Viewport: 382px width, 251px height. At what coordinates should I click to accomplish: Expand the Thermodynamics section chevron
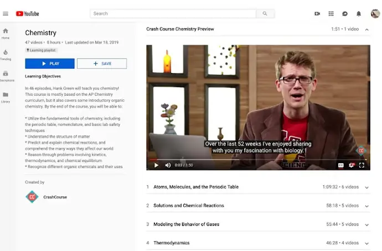coord(366,243)
